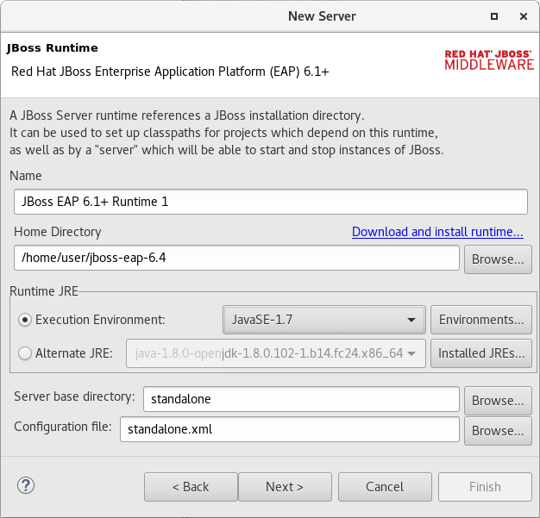The height and width of the screenshot is (518, 540).
Task: Click the Download and install runtime link
Action: [x=437, y=232]
